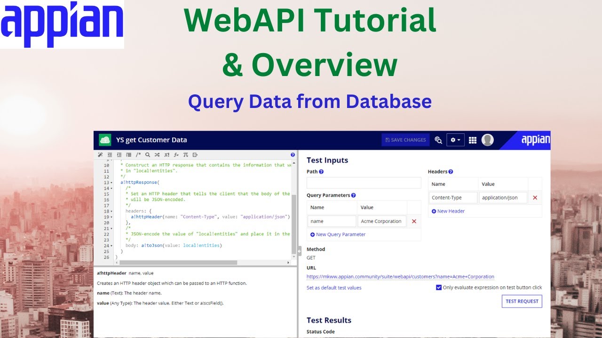Screen dimensions: 602x338
Task: Click the x! variable icon in the editor toolbar
Action: 166,154
